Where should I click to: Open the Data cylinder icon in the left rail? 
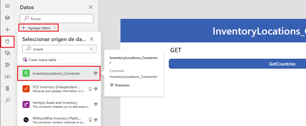pos(7,41)
